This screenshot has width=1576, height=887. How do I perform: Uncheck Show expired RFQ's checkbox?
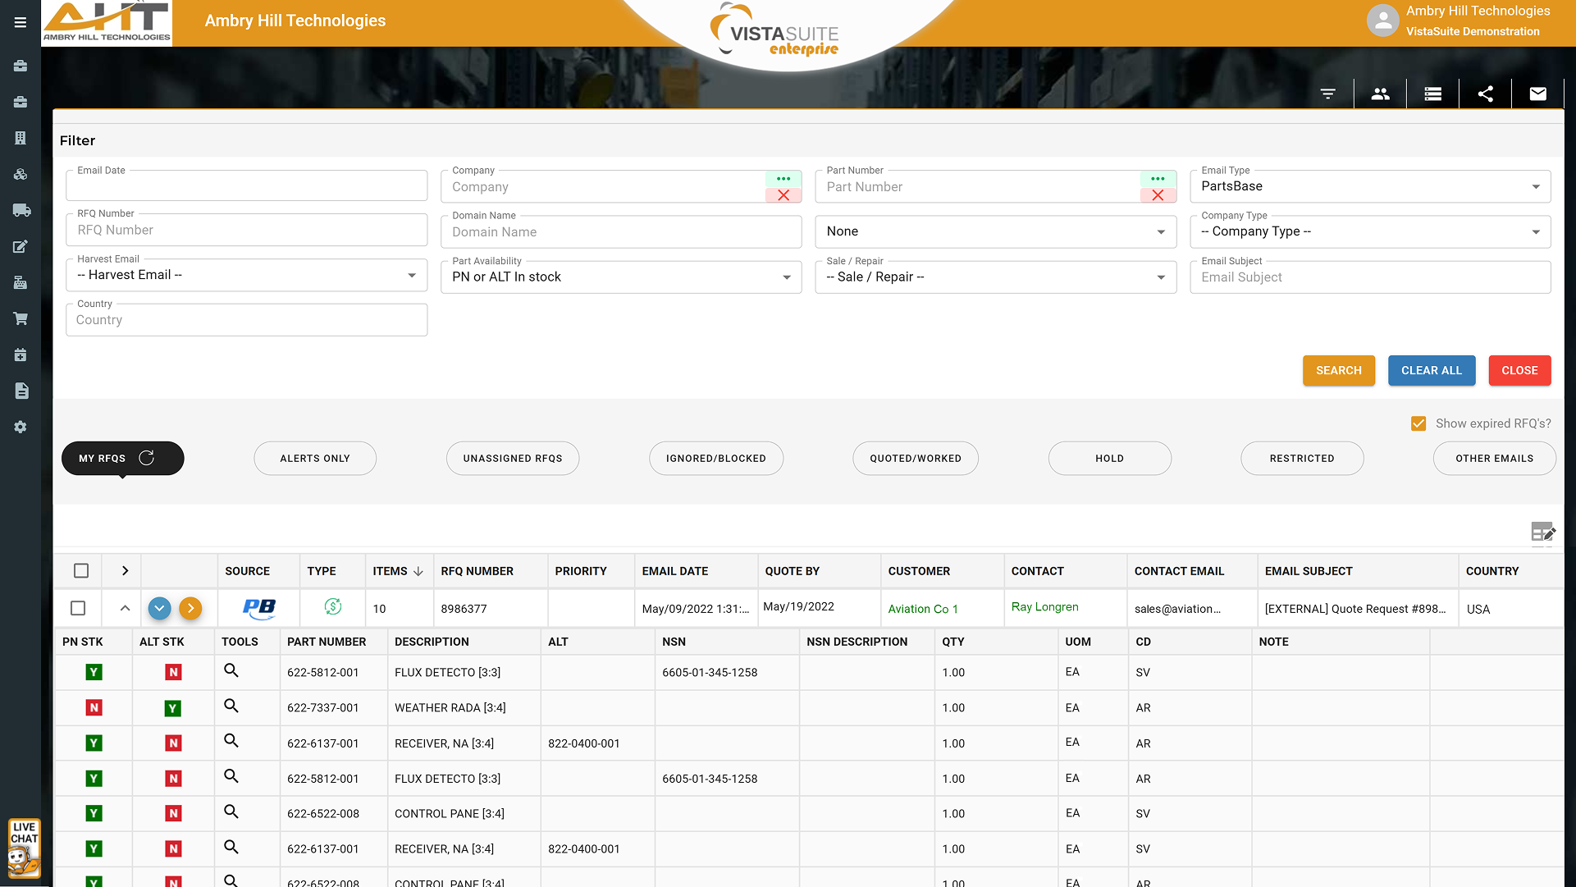(1418, 423)
